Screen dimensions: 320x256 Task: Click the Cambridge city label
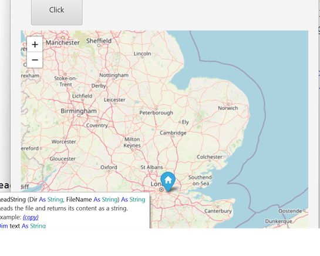[173, 133]
